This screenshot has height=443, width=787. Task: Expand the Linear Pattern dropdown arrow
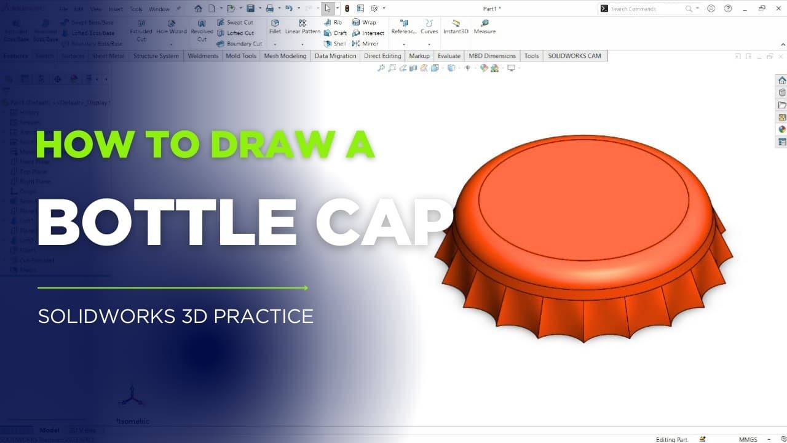point(303,44)
